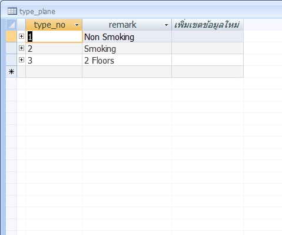Click empty type_no cell in new record row
Image resolution: width=282 pixels, height=235 pixels.
(54, 72)
